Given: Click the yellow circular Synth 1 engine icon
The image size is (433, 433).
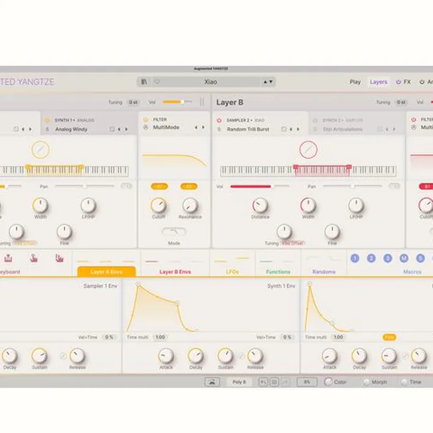Looking at the screenshot, I should (x=40, y=150).
